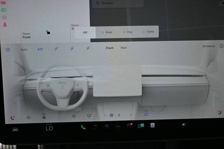Open the Frunk
Screen dimensions: 224x149
tap(27, 36)
